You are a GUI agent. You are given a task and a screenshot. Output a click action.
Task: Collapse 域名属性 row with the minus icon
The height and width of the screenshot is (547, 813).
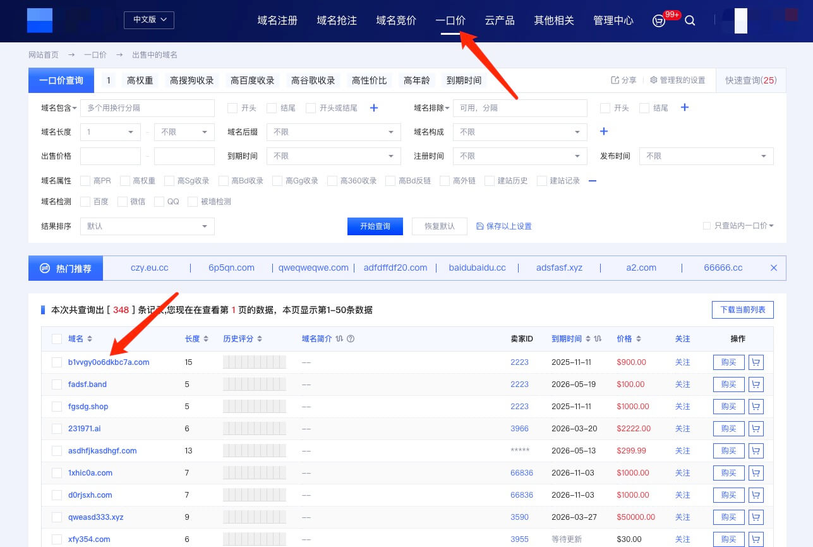click(x=593, y=181)
